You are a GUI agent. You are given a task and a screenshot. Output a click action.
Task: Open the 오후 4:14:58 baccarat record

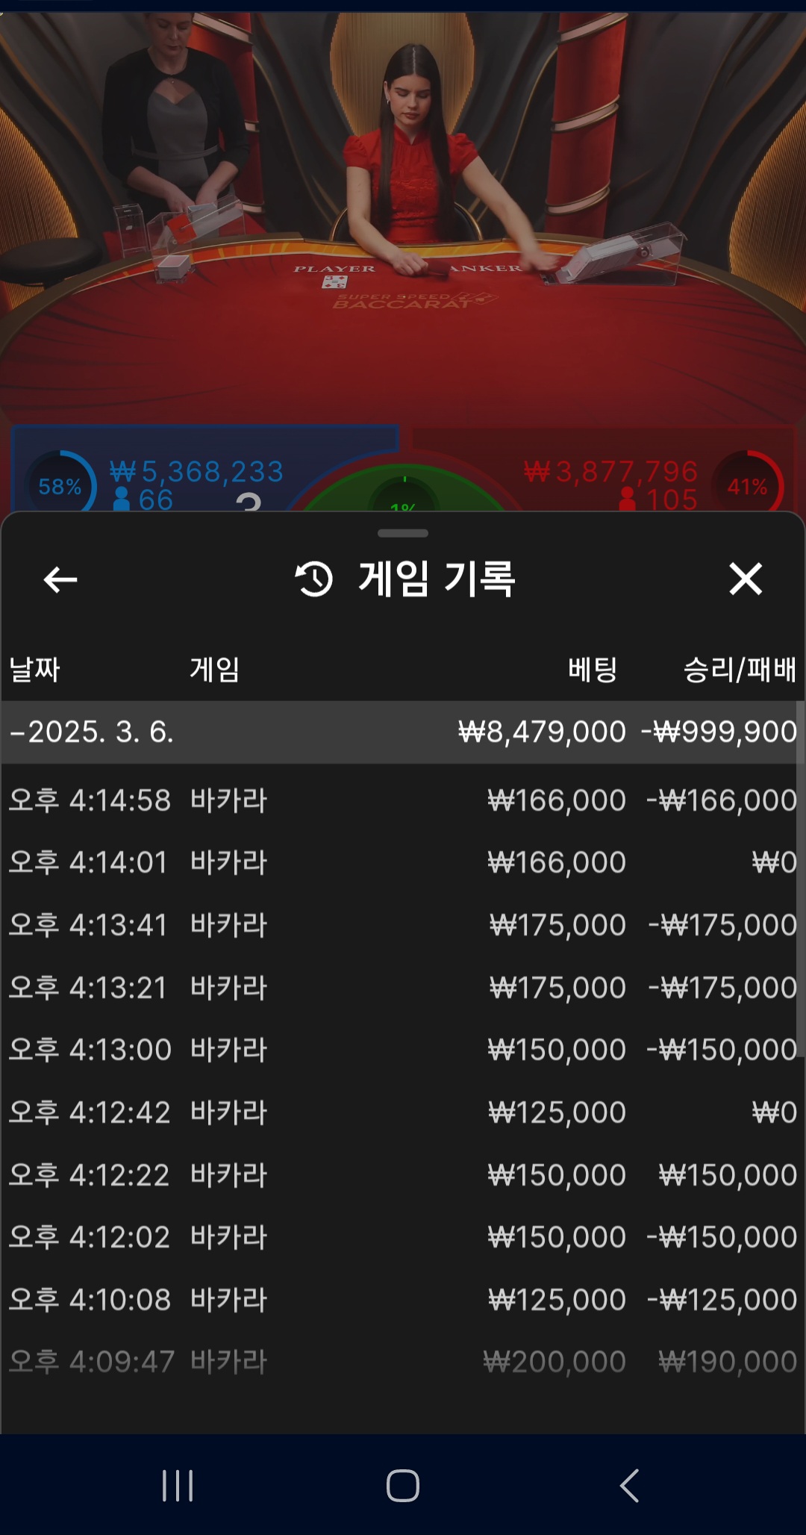pos(403,800)
